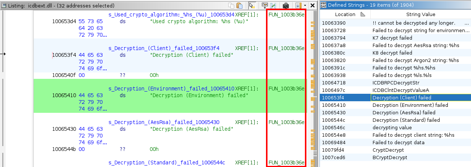Click address 1006540f in the Listing
Screen dimensions: 471x167
click(64, 75)
